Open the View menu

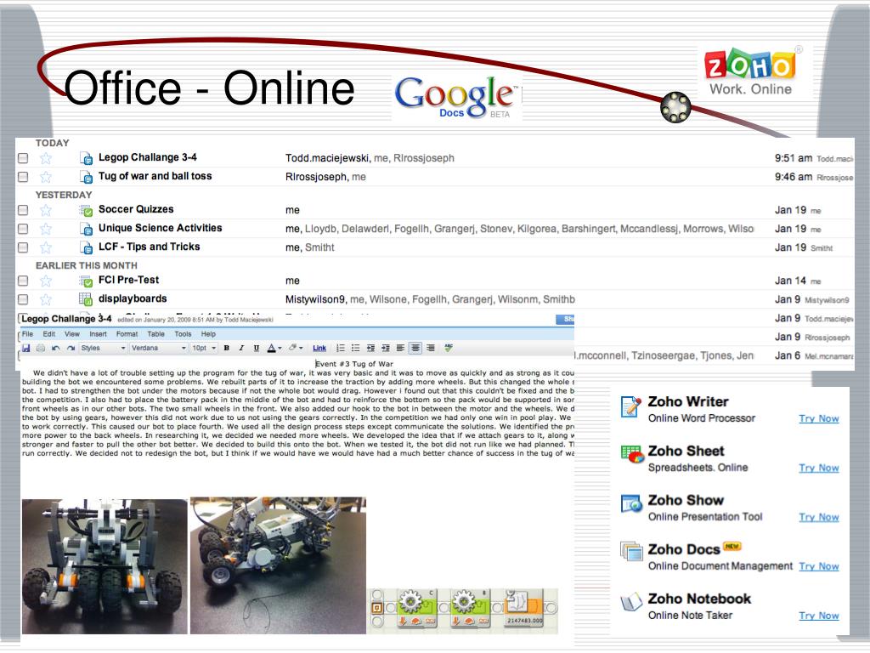coord(72,334)
